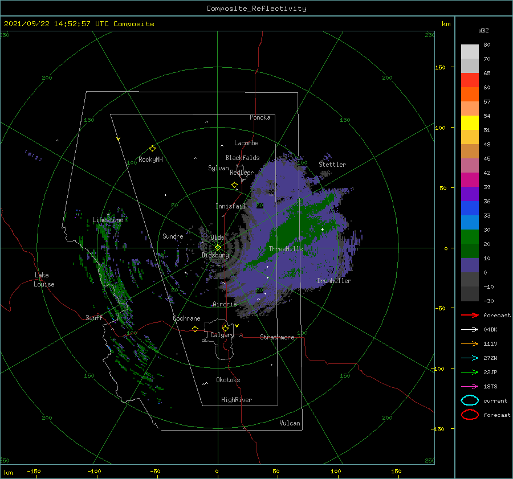Click the ThreeHills city label

tap(286, 249)
